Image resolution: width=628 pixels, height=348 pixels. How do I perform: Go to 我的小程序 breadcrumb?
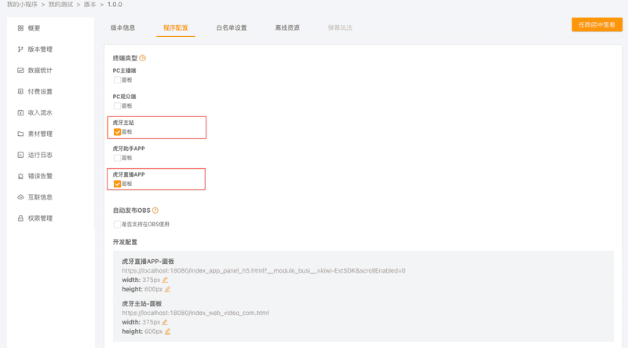(x=22, y=5)
